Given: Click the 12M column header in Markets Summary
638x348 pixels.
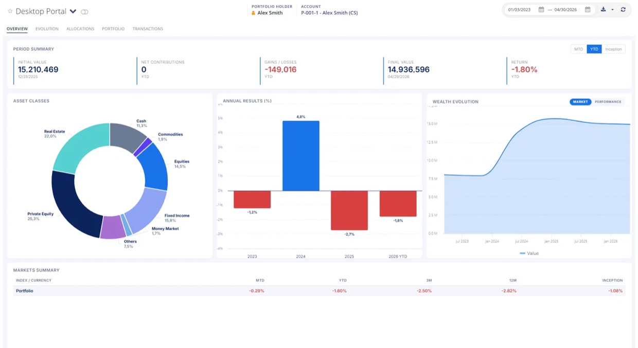Looking at the screenshot, I should click(x=512, y=280).
